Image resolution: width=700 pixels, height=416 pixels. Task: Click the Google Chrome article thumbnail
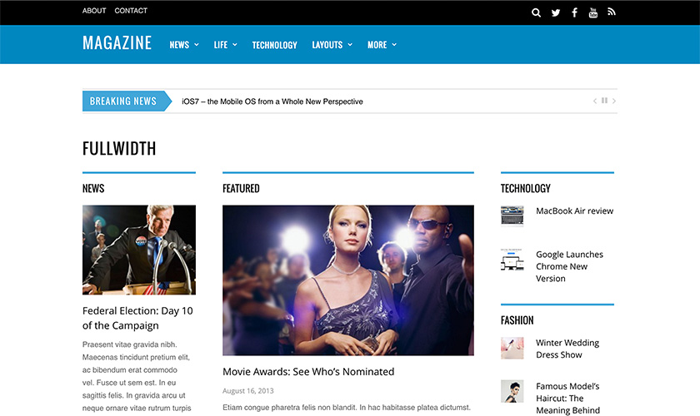click(512, 260)
